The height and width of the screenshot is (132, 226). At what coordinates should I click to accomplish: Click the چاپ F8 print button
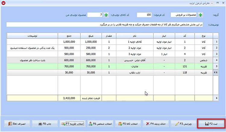45,124
